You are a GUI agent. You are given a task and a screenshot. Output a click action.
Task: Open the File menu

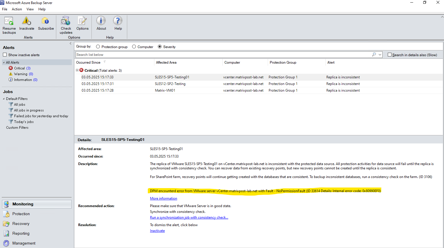[5, 9]
